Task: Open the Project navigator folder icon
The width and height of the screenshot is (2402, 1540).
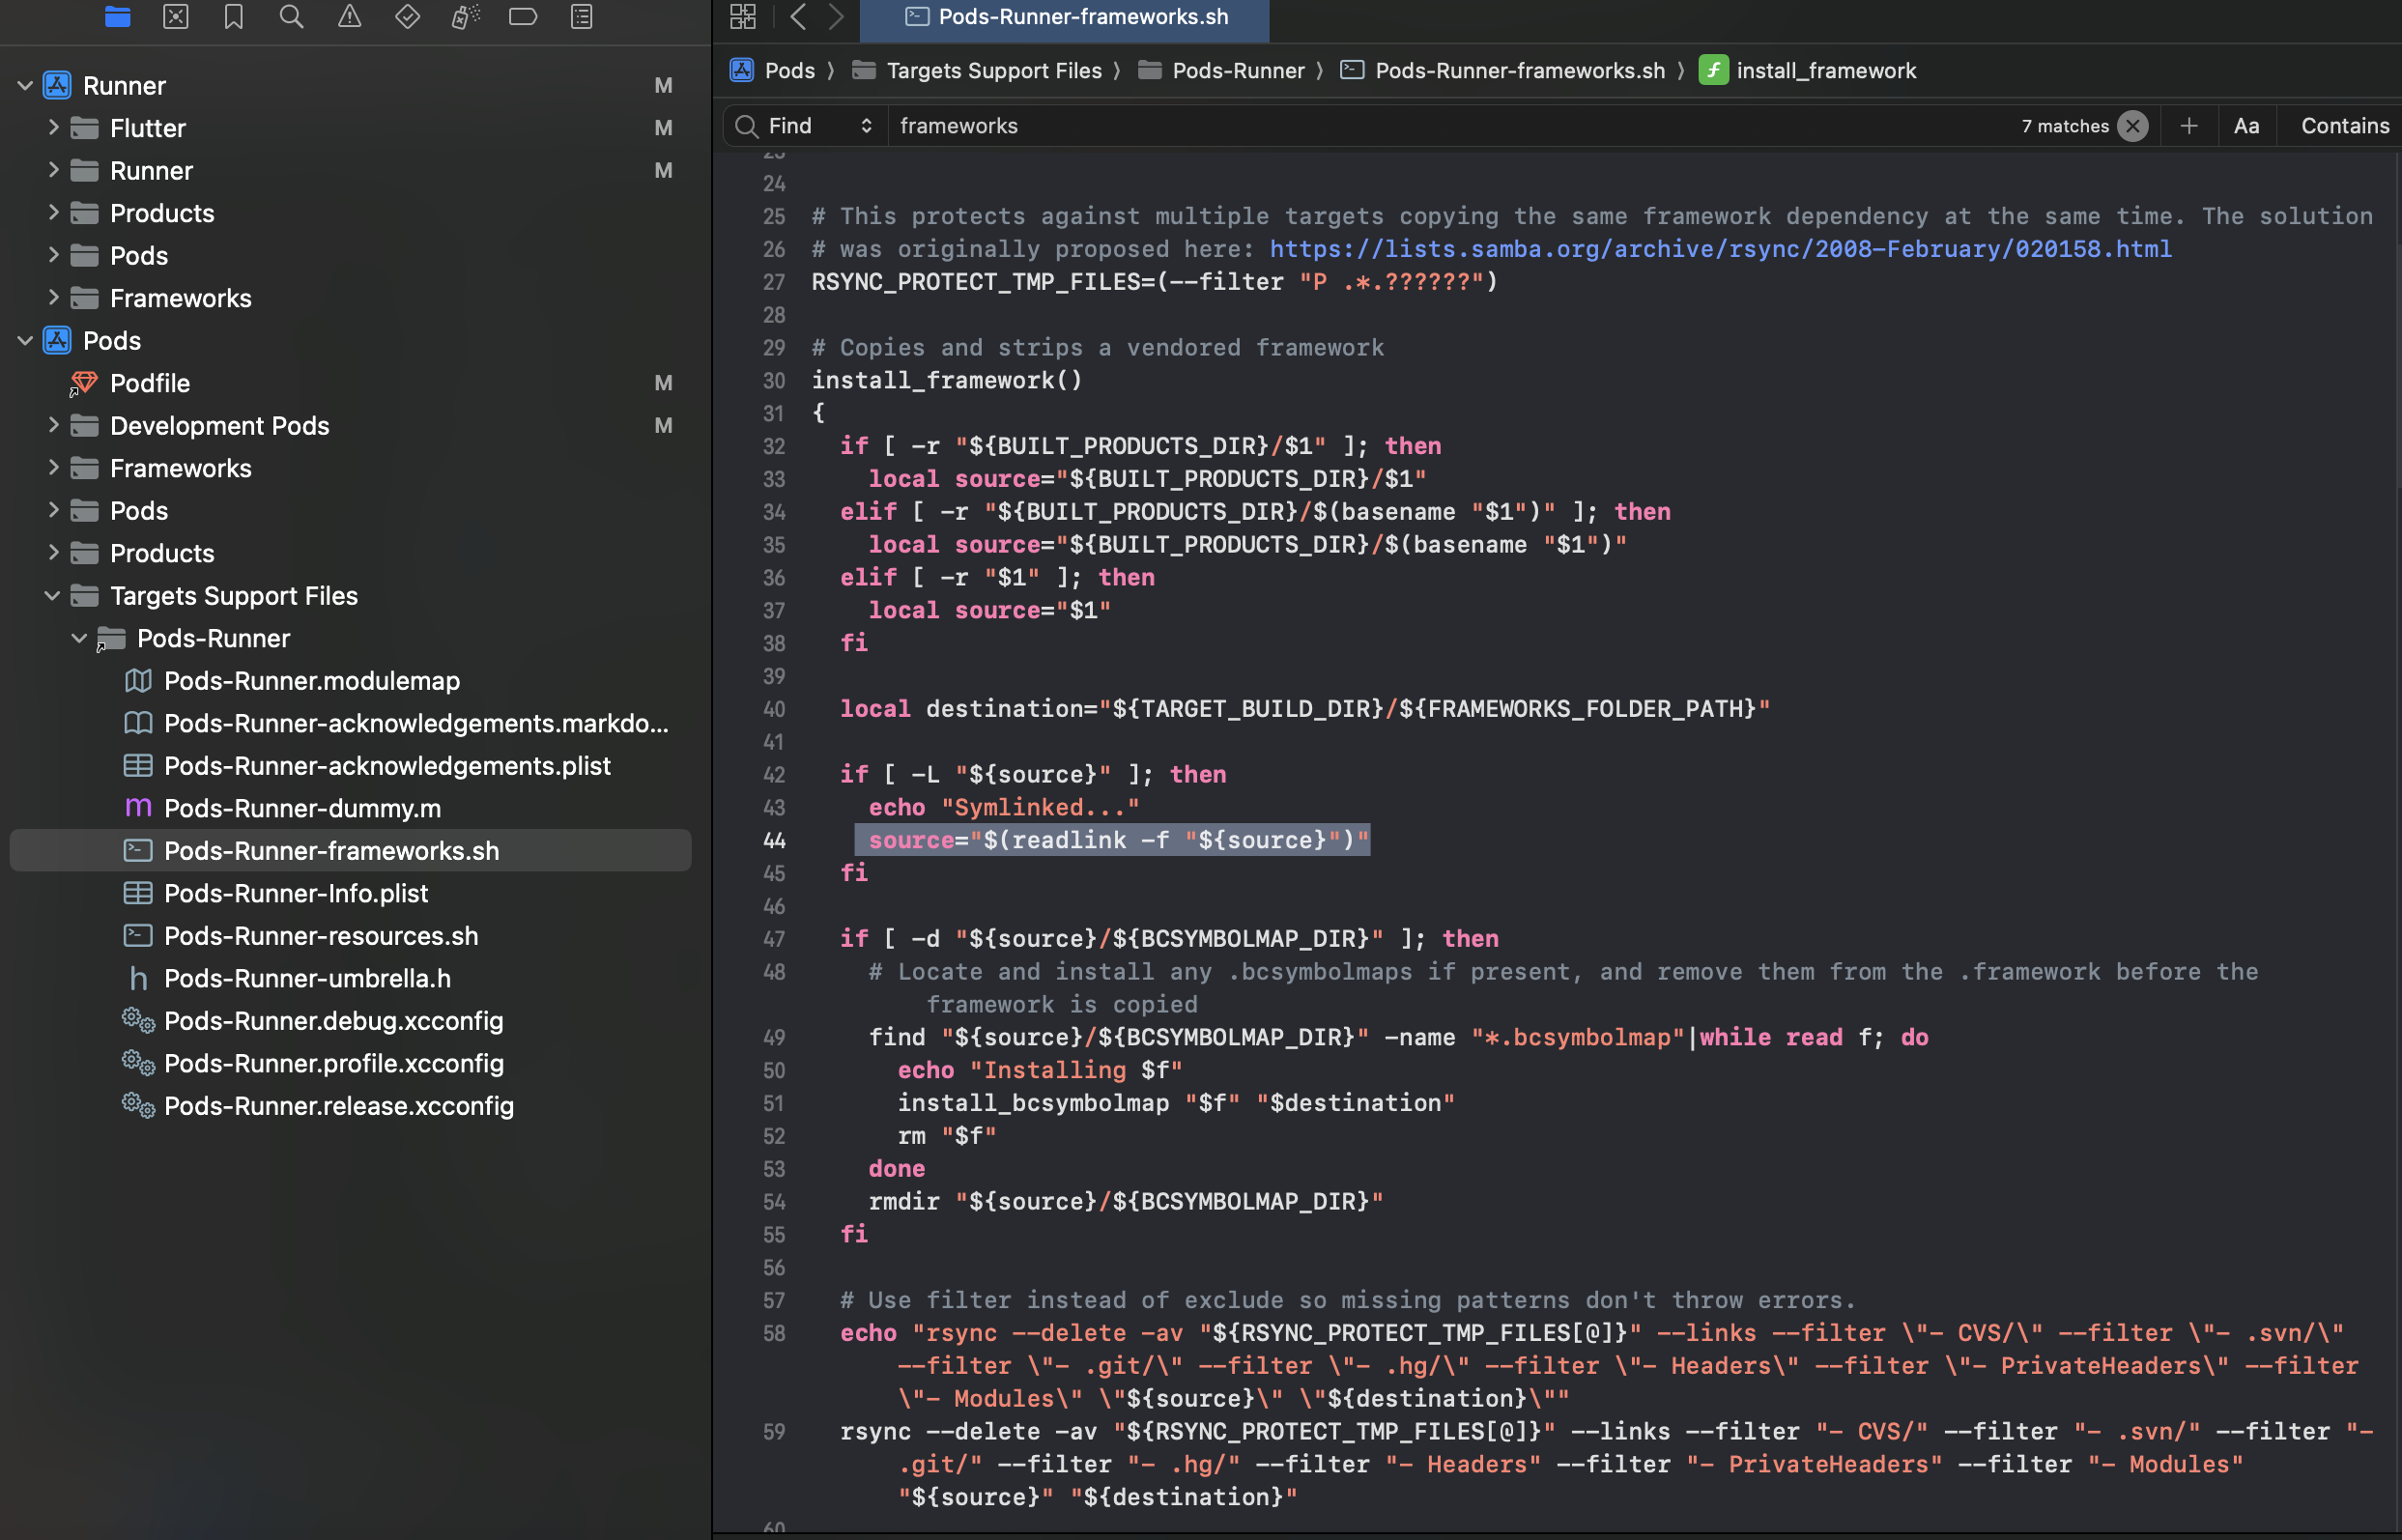Action: (x=117, y=16)
